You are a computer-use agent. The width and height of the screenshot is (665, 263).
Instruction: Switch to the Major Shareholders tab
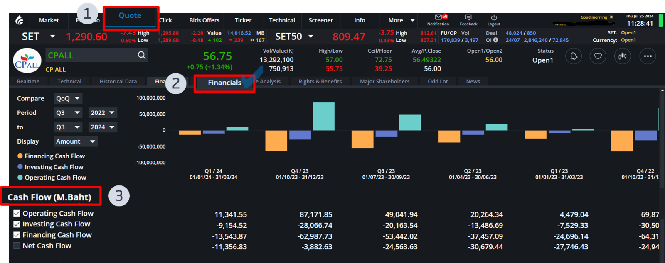pos(384,81)
